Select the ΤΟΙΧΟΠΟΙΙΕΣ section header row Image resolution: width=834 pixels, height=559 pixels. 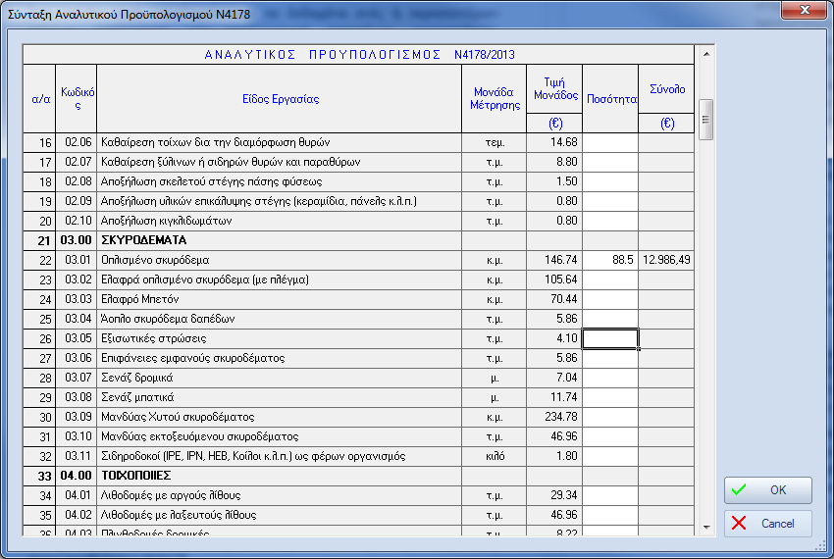(358, 476)
